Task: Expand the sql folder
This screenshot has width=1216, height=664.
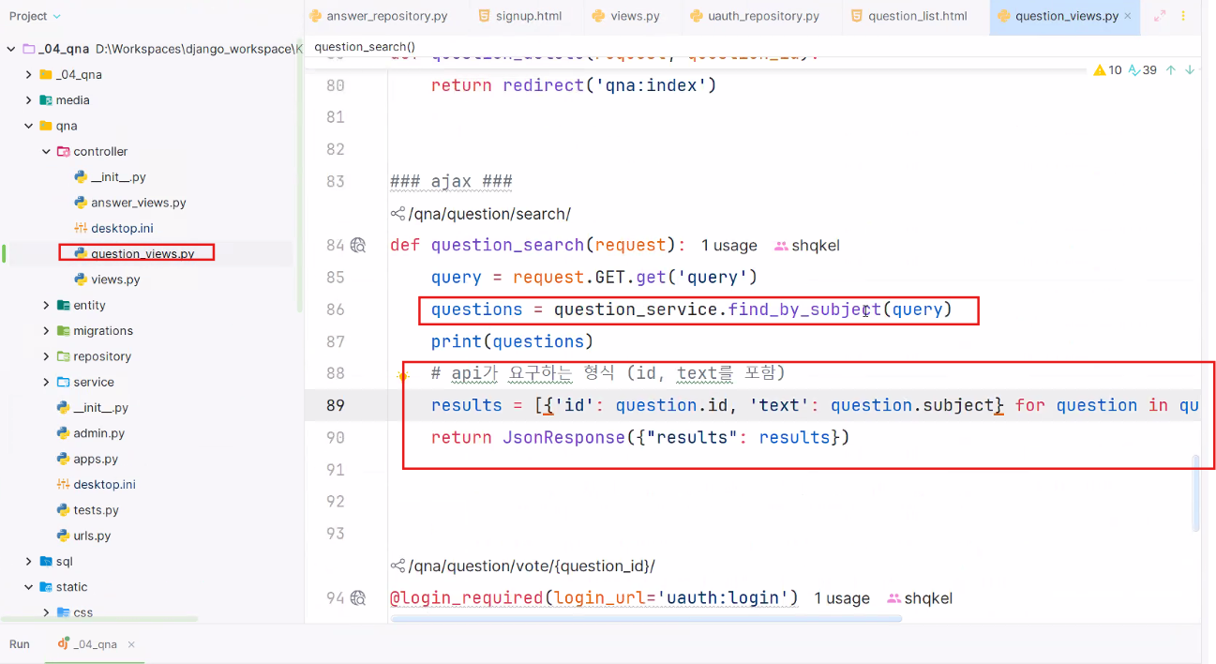Action: pyautogui.click(x=29, y=561)
